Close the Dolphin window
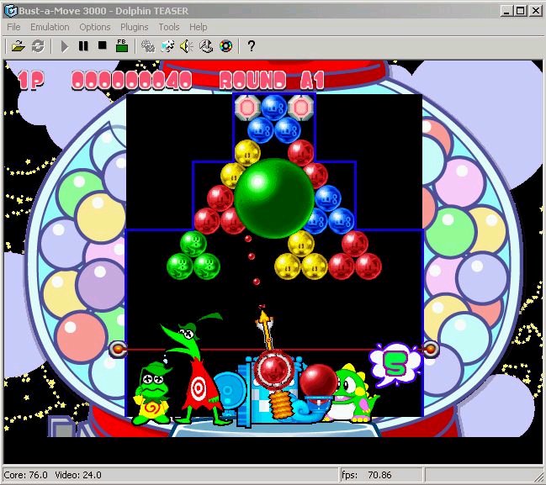 [536, 11]
